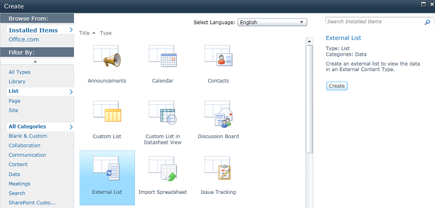This screenshot has width=435, height=208.
Task: Click the Announcements label
Action: 107,81
